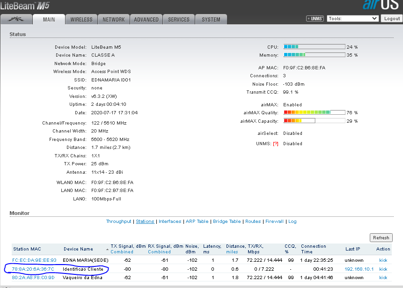
Task: Open last IP 192.168.10.1
Action: pyautogui.click(x=359, y=269)
